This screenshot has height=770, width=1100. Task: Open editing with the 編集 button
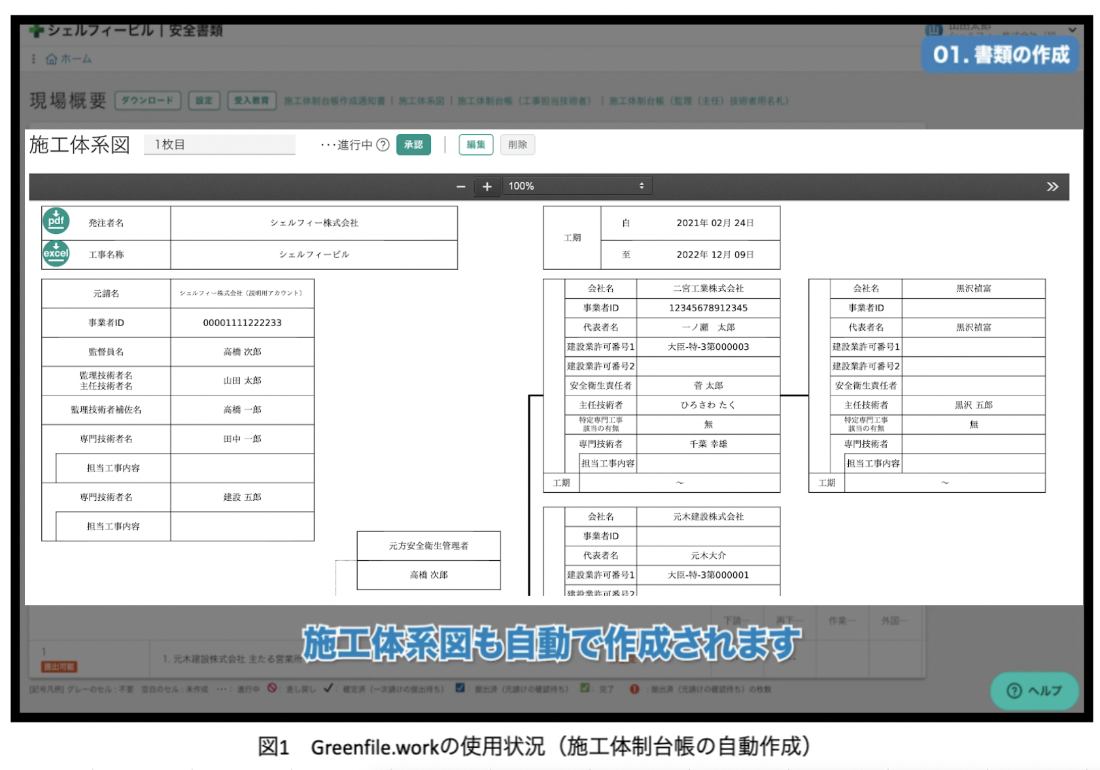click(476, 145)
